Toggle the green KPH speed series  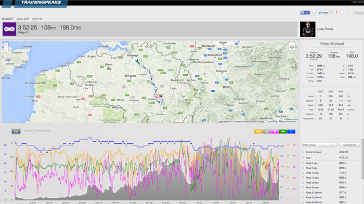(283, 131)
